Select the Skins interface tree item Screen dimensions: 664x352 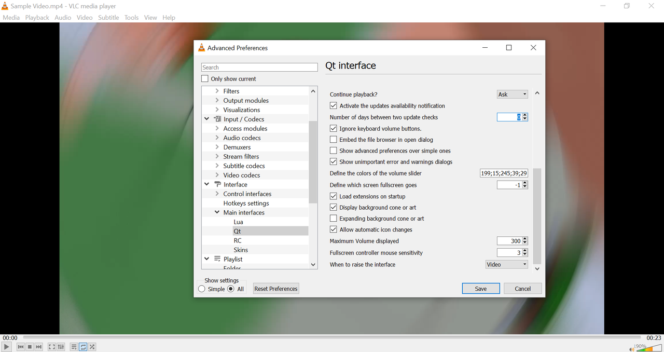pyautogui.click(x=241, y=250)
